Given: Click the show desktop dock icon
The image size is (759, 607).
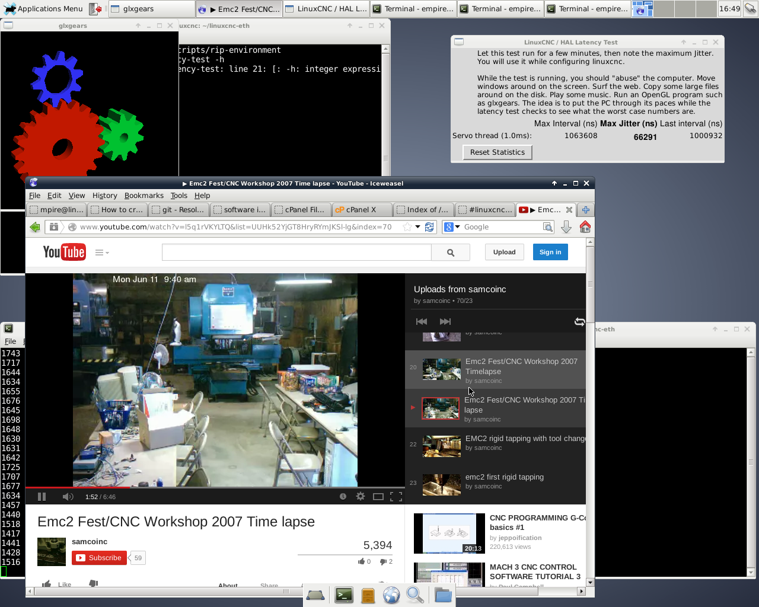Looking at the screenshot, I should tap(315, 595).
